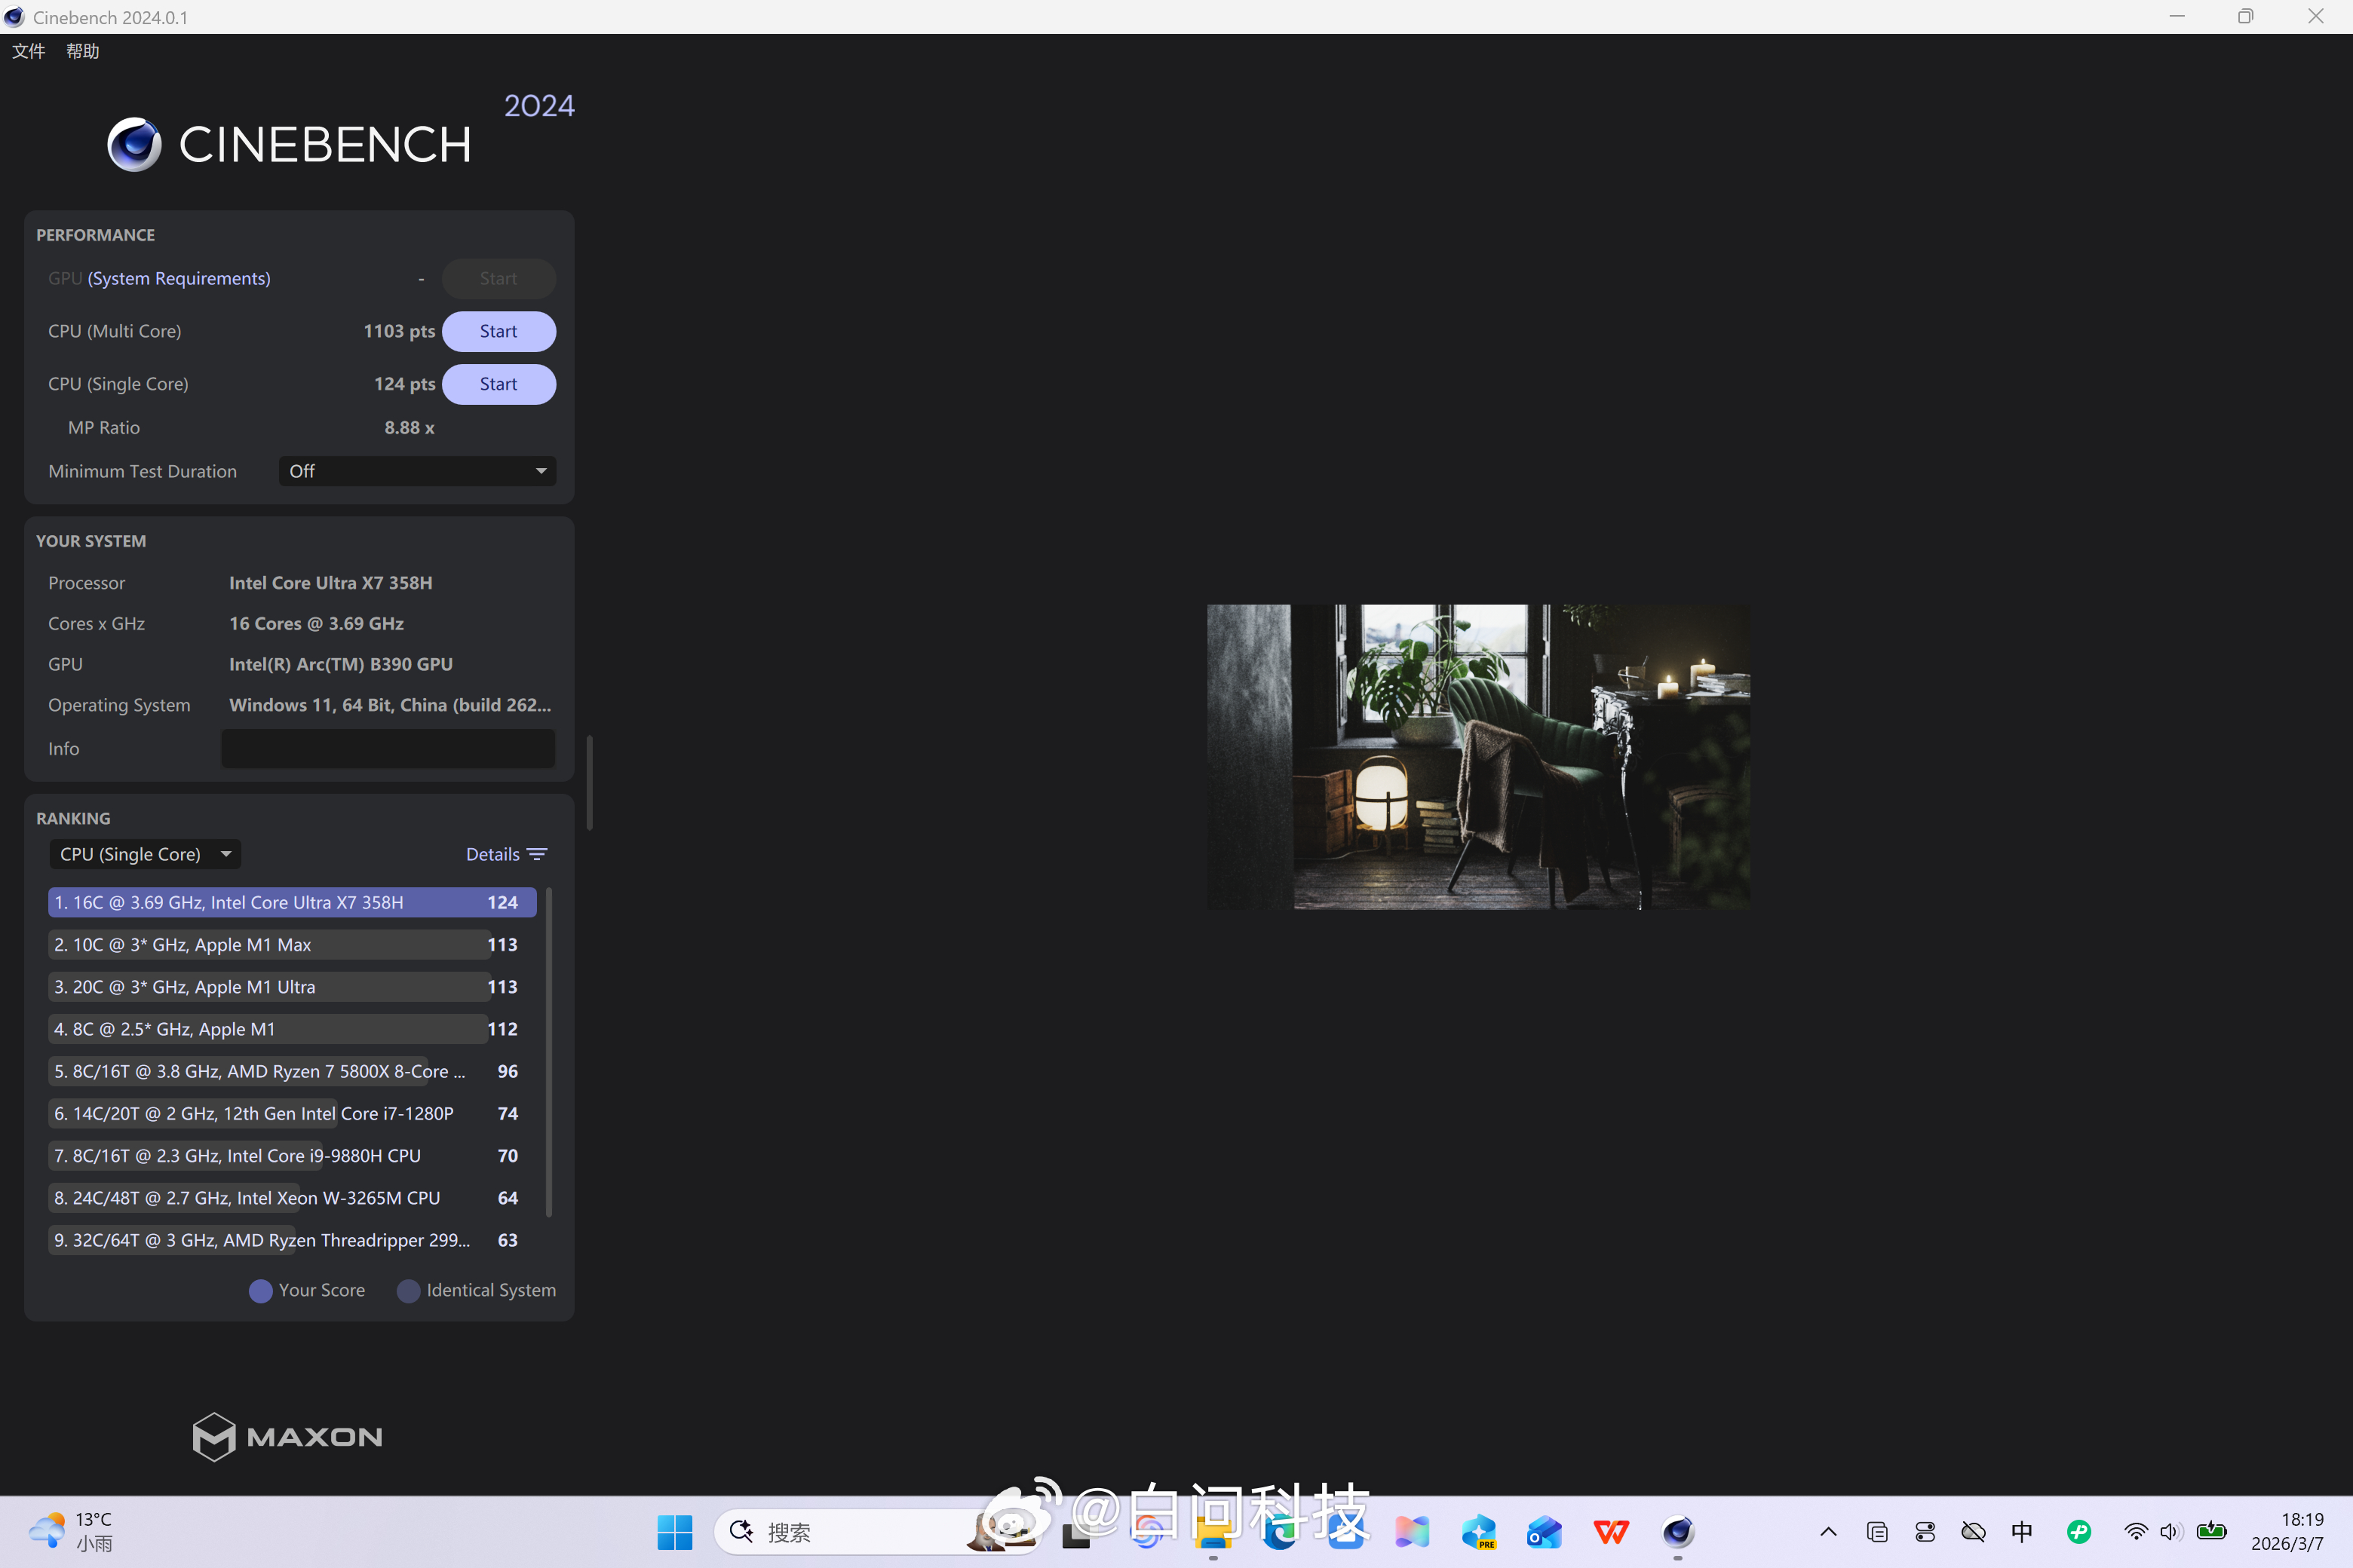Click the Wi-Fi icon in system tray

2135,1531
